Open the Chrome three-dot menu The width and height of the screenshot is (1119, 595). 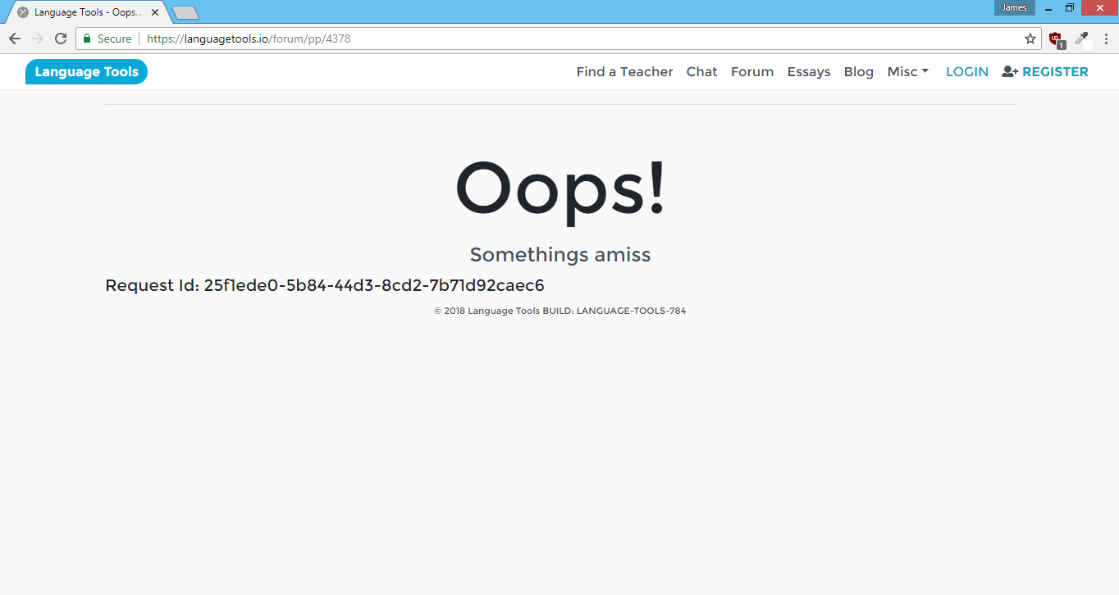click(1106, 39)
